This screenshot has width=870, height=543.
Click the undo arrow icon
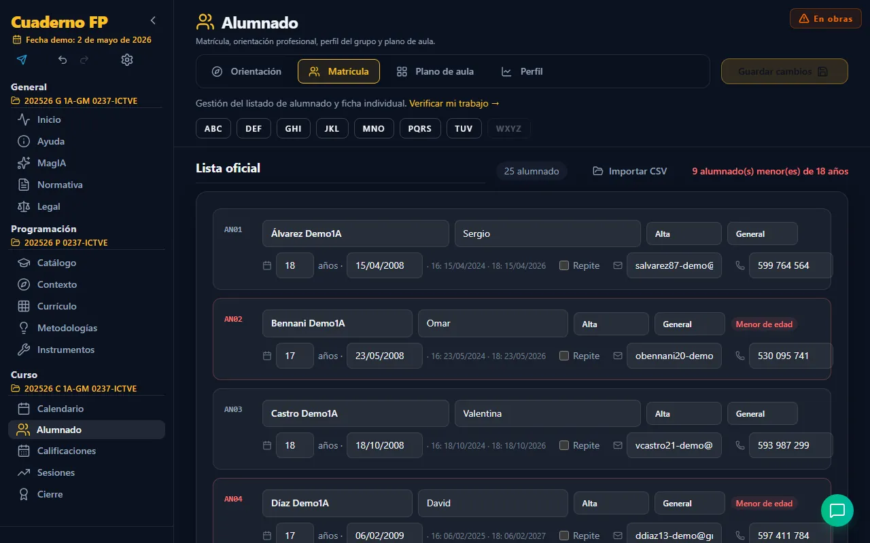click(63, 60)
